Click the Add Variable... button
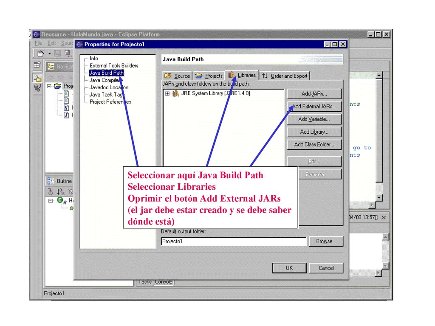Image resolution: width=435 pixels, height=326 pixels. [x=314, y=119]
